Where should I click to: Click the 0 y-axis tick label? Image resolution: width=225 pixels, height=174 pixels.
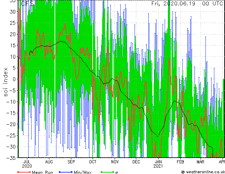pyautogui.click(x=14, y=79)
